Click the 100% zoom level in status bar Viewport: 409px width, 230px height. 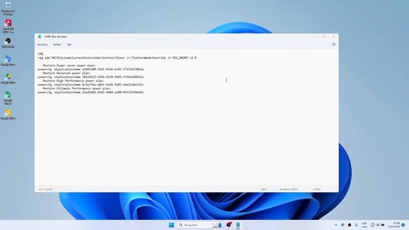[264, 189]
